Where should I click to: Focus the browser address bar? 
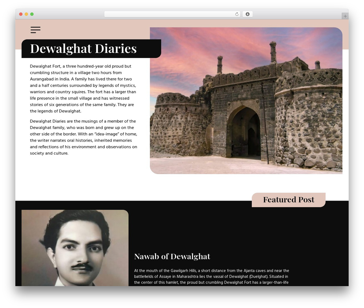coord(172,14)
